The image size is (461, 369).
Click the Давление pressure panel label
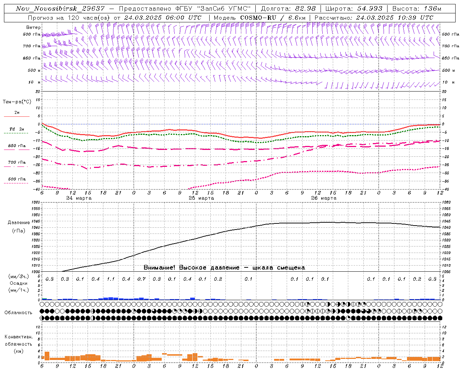[19, 223]
